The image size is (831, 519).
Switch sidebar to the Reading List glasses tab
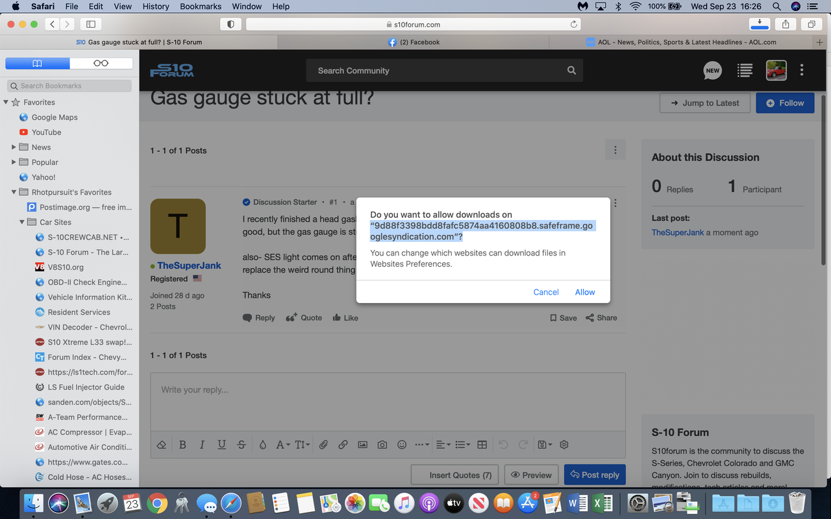(x=101, y=64)
